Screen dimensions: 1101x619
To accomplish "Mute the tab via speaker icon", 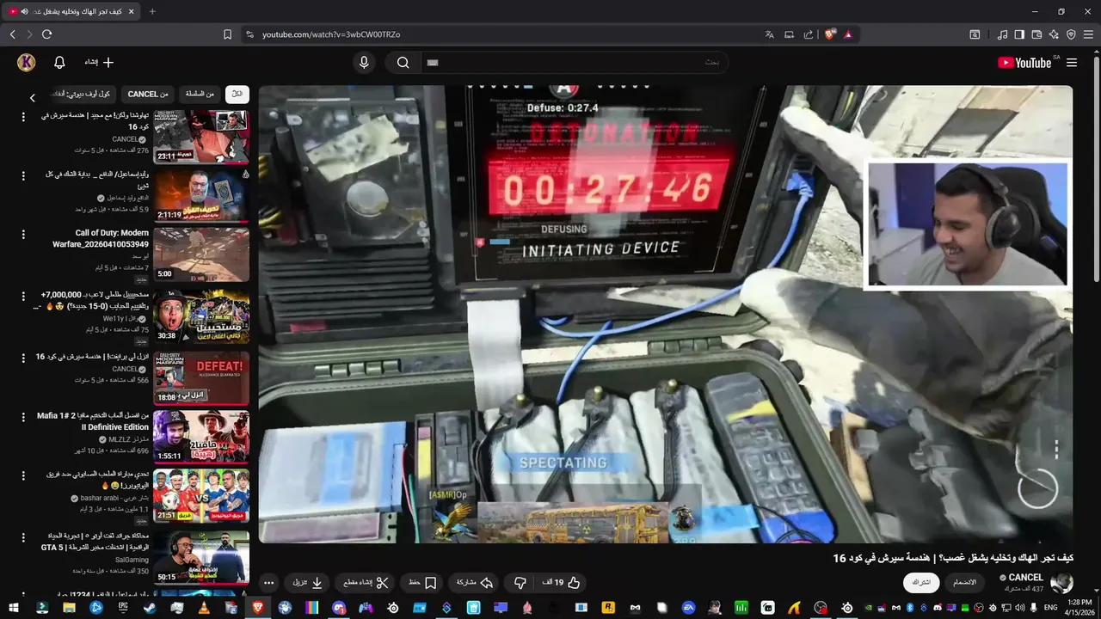I will 24,11.
